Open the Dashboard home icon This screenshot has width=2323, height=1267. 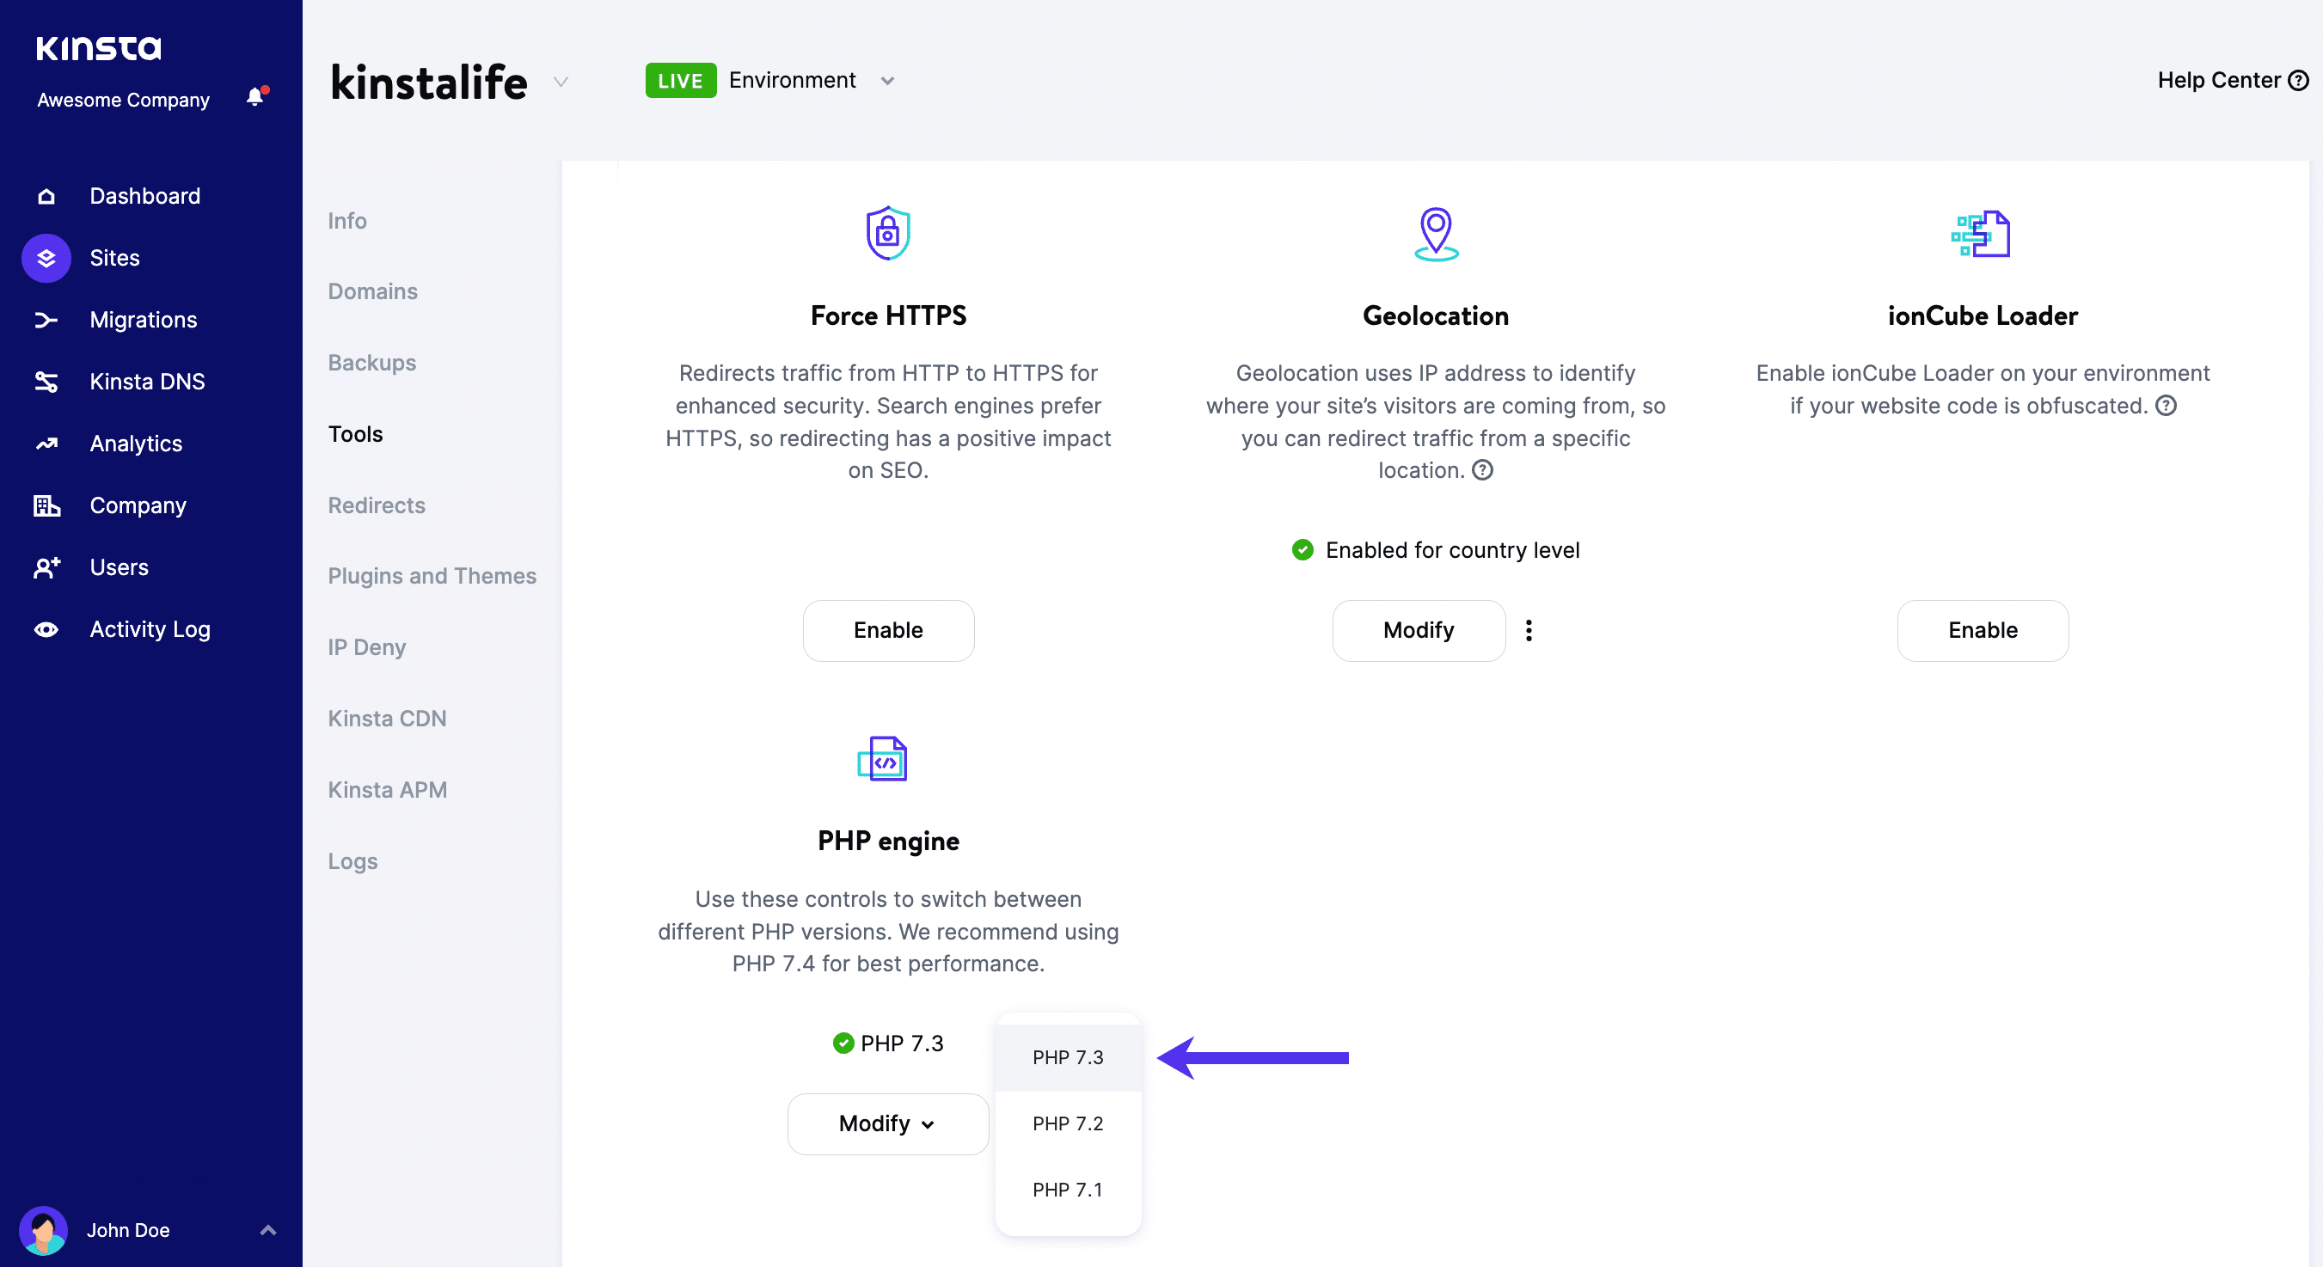46,196
